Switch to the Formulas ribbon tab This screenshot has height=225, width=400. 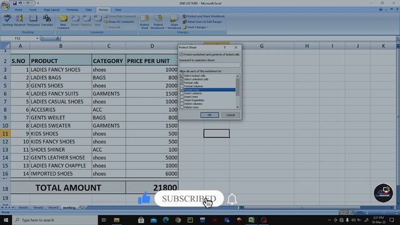coord(72,10)
